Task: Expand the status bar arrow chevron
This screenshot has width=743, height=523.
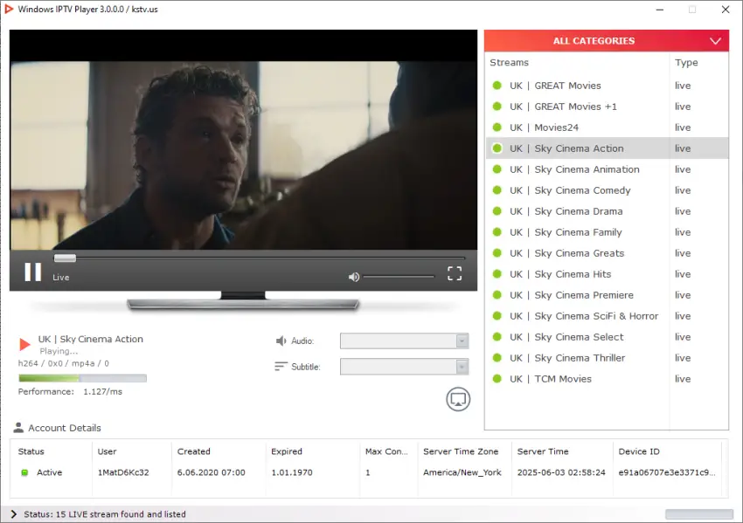Action: point(13,514)
